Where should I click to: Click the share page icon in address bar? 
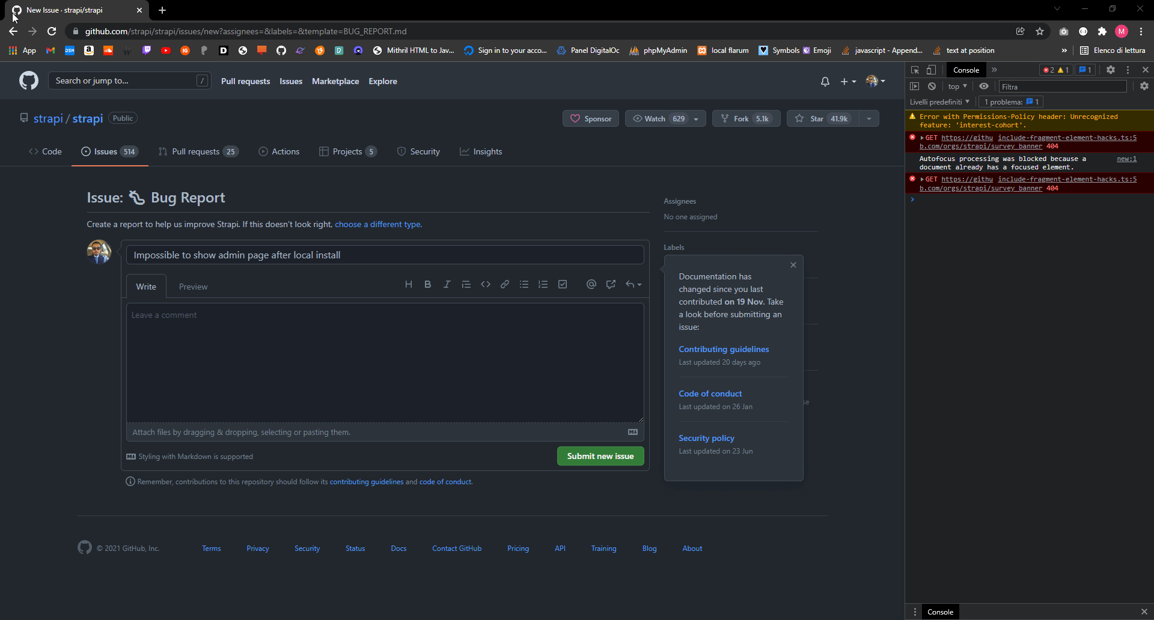(x=1021, y=31)
